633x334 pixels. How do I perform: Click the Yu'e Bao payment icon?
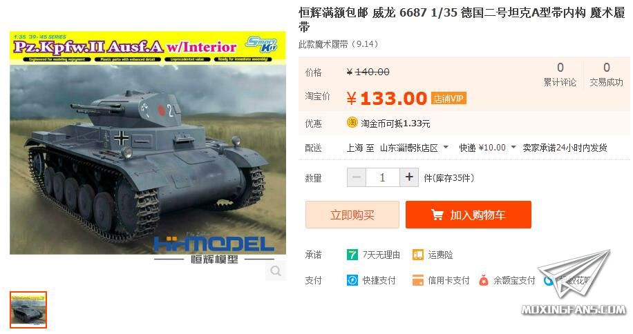click(483, 280)
